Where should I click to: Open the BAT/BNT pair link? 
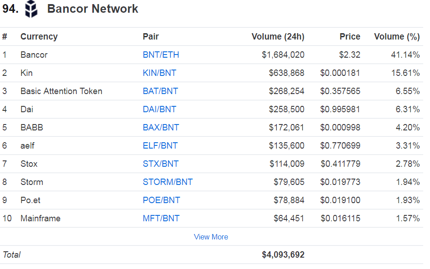click(x=160, y=91)
